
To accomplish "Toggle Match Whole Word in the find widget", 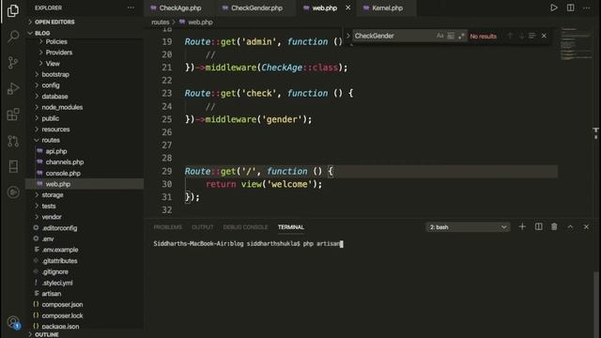I will click(451, 36).
